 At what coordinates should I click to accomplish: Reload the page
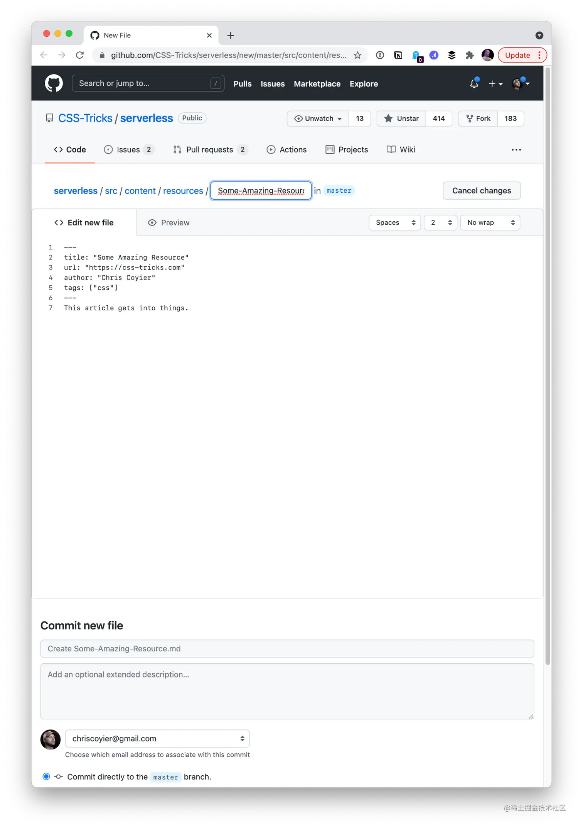click(80, 55)
